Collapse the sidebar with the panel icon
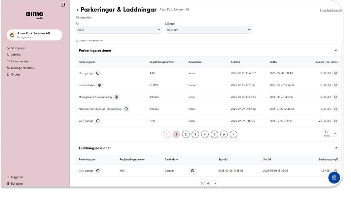Image resolution: width=351 pixels, height=198 pixels. (63, 5)
